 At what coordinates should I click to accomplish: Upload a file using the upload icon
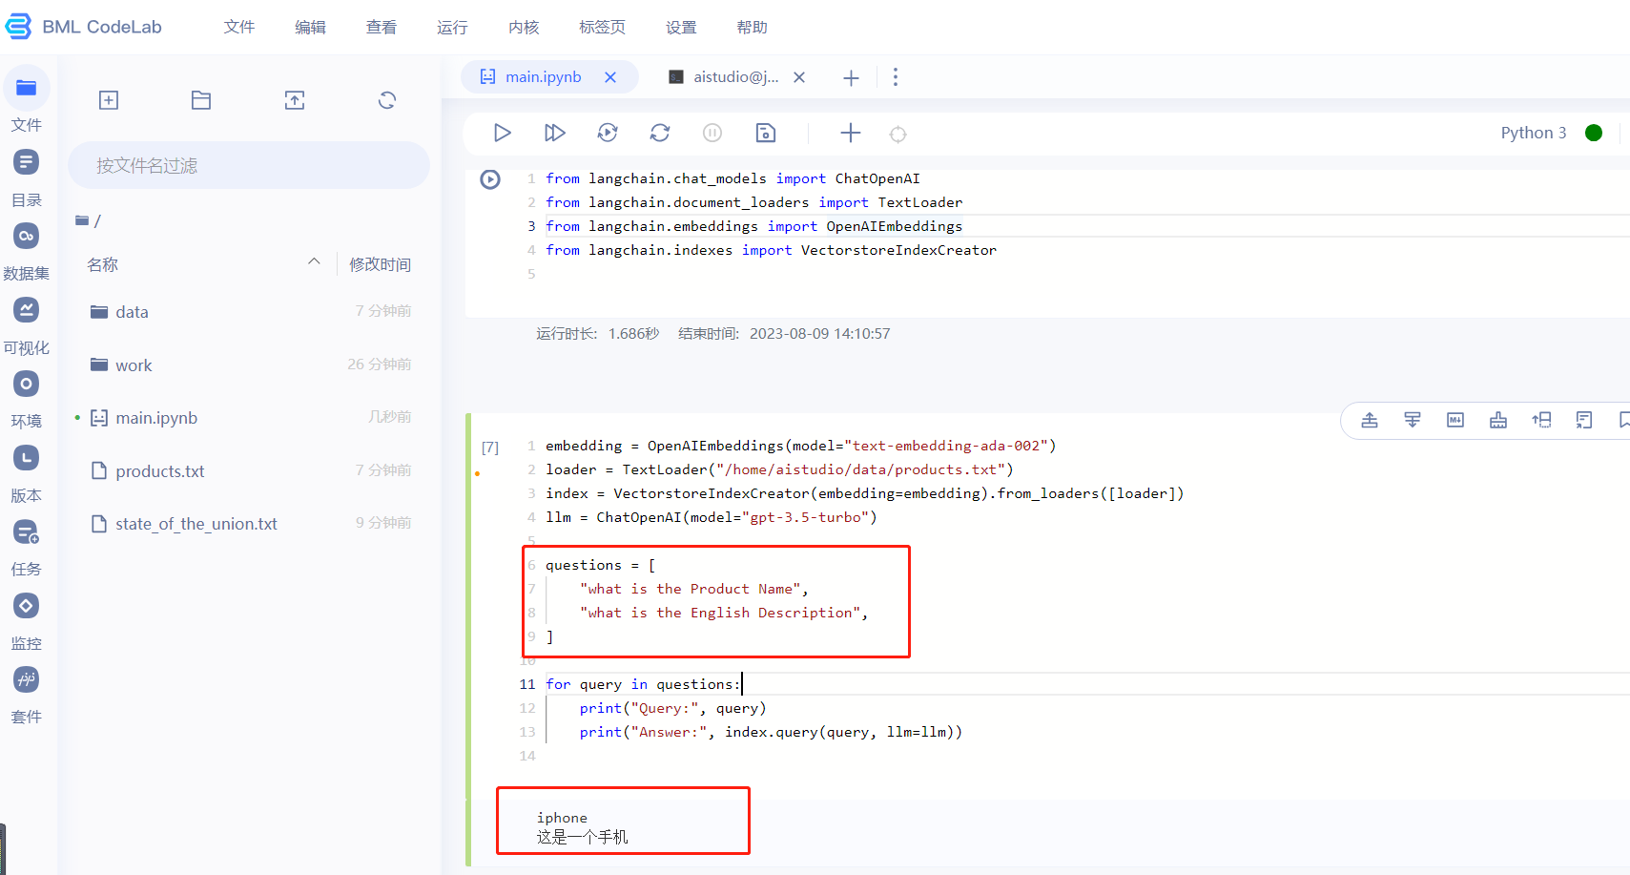pos(295,99)
